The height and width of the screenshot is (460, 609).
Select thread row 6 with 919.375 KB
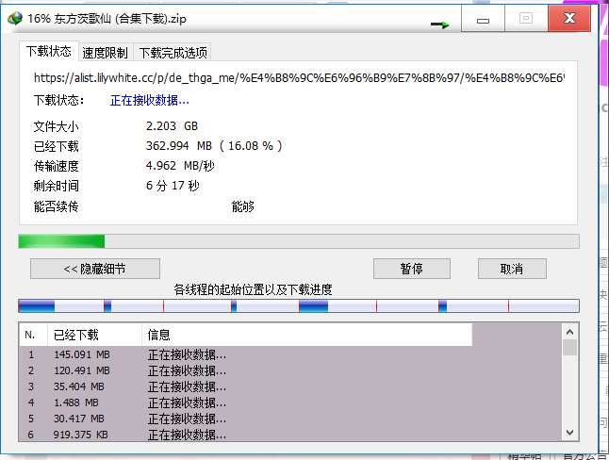coord(290,435)
